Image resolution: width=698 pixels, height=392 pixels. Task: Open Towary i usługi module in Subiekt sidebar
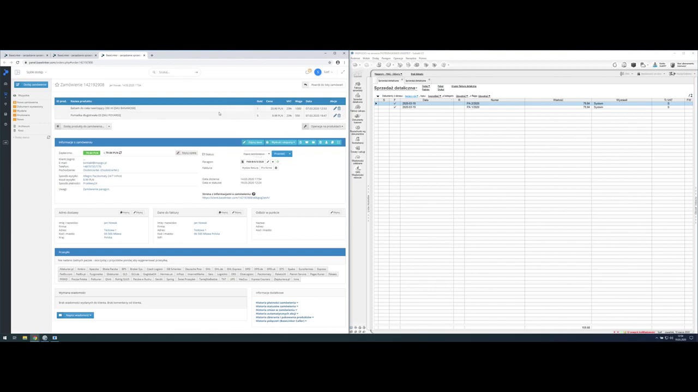[358, 149]
